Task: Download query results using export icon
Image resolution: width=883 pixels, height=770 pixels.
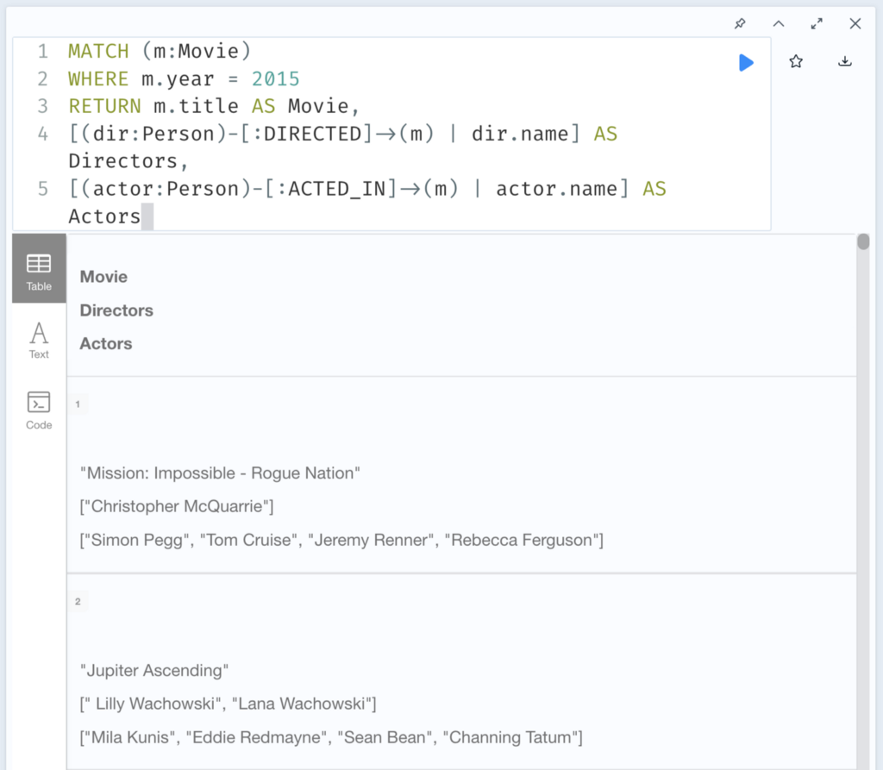Action: [845, 61]
